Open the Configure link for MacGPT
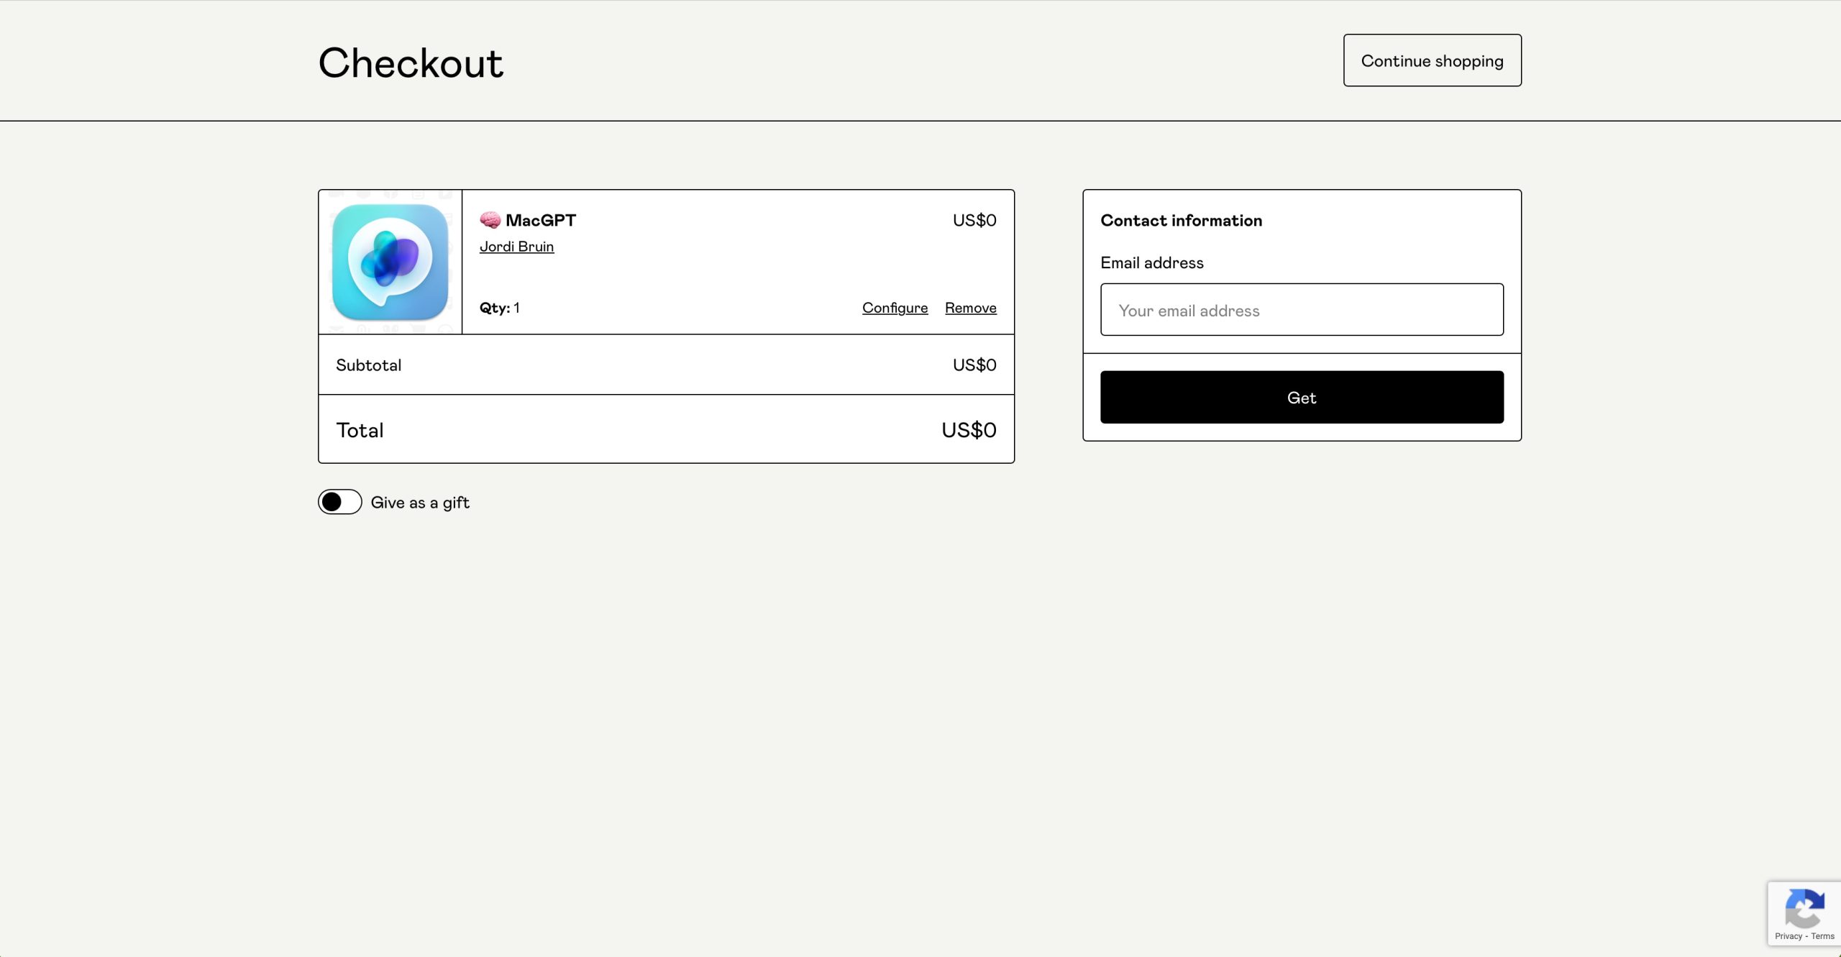The height and width of the screenshot is (957, 1841). point(895,308)
